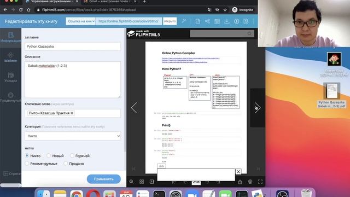Screen dimensions: 350x197
Task: Click the Python Qazaqsha title field
Action: point(73,47)
